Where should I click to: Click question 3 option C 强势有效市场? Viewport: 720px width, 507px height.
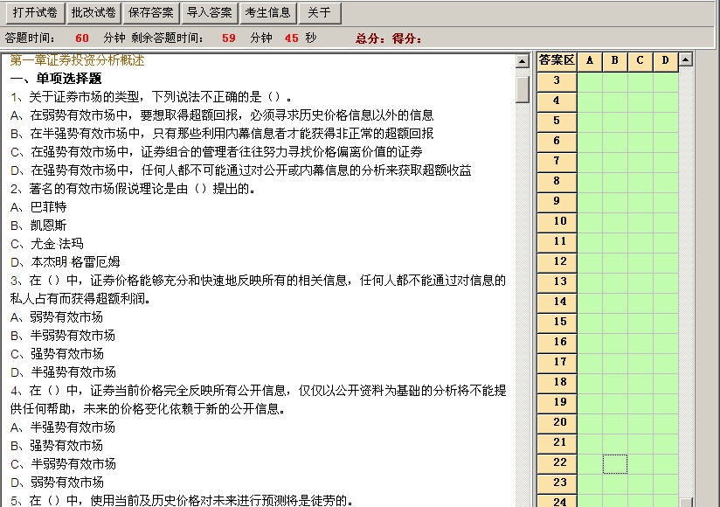(67, 354)
